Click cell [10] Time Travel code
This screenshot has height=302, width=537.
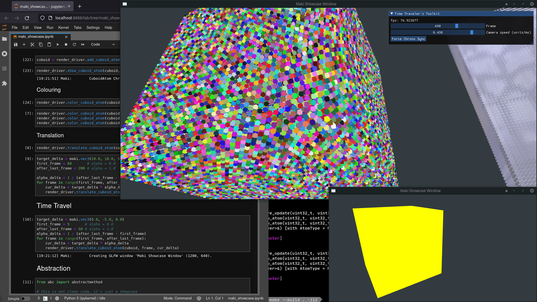pyautogui.click(x=143, y=234)
